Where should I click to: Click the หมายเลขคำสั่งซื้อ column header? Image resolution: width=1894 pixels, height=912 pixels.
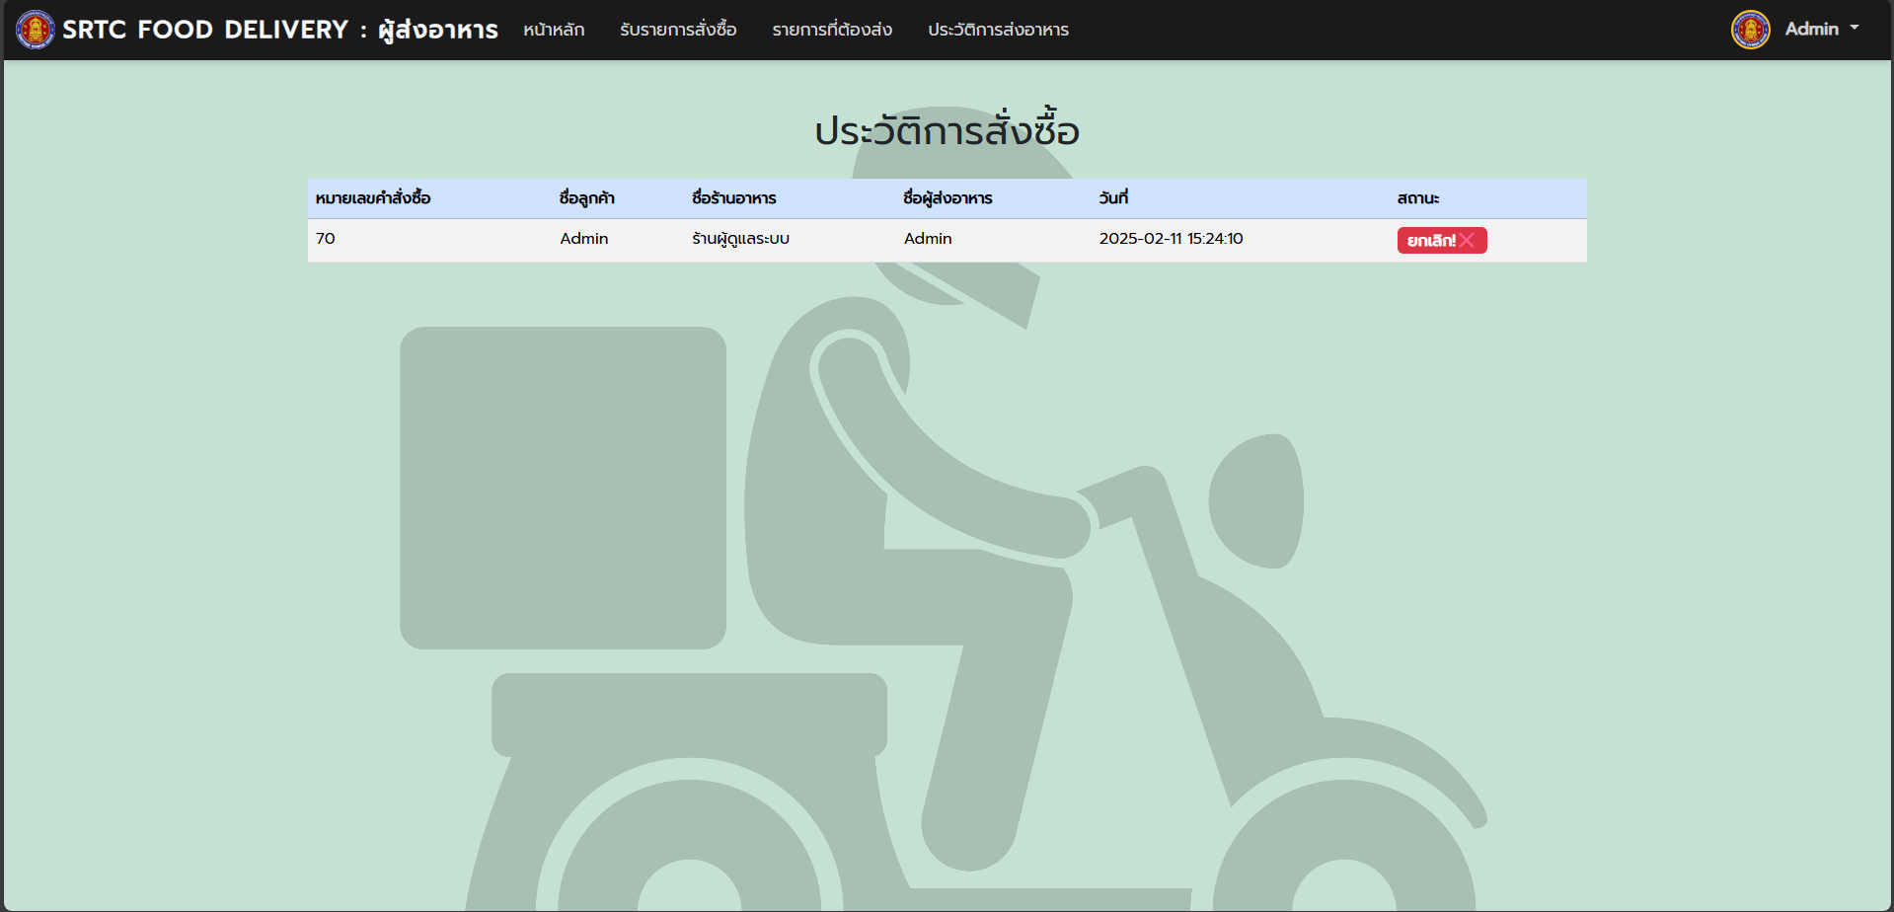point(373,198)
